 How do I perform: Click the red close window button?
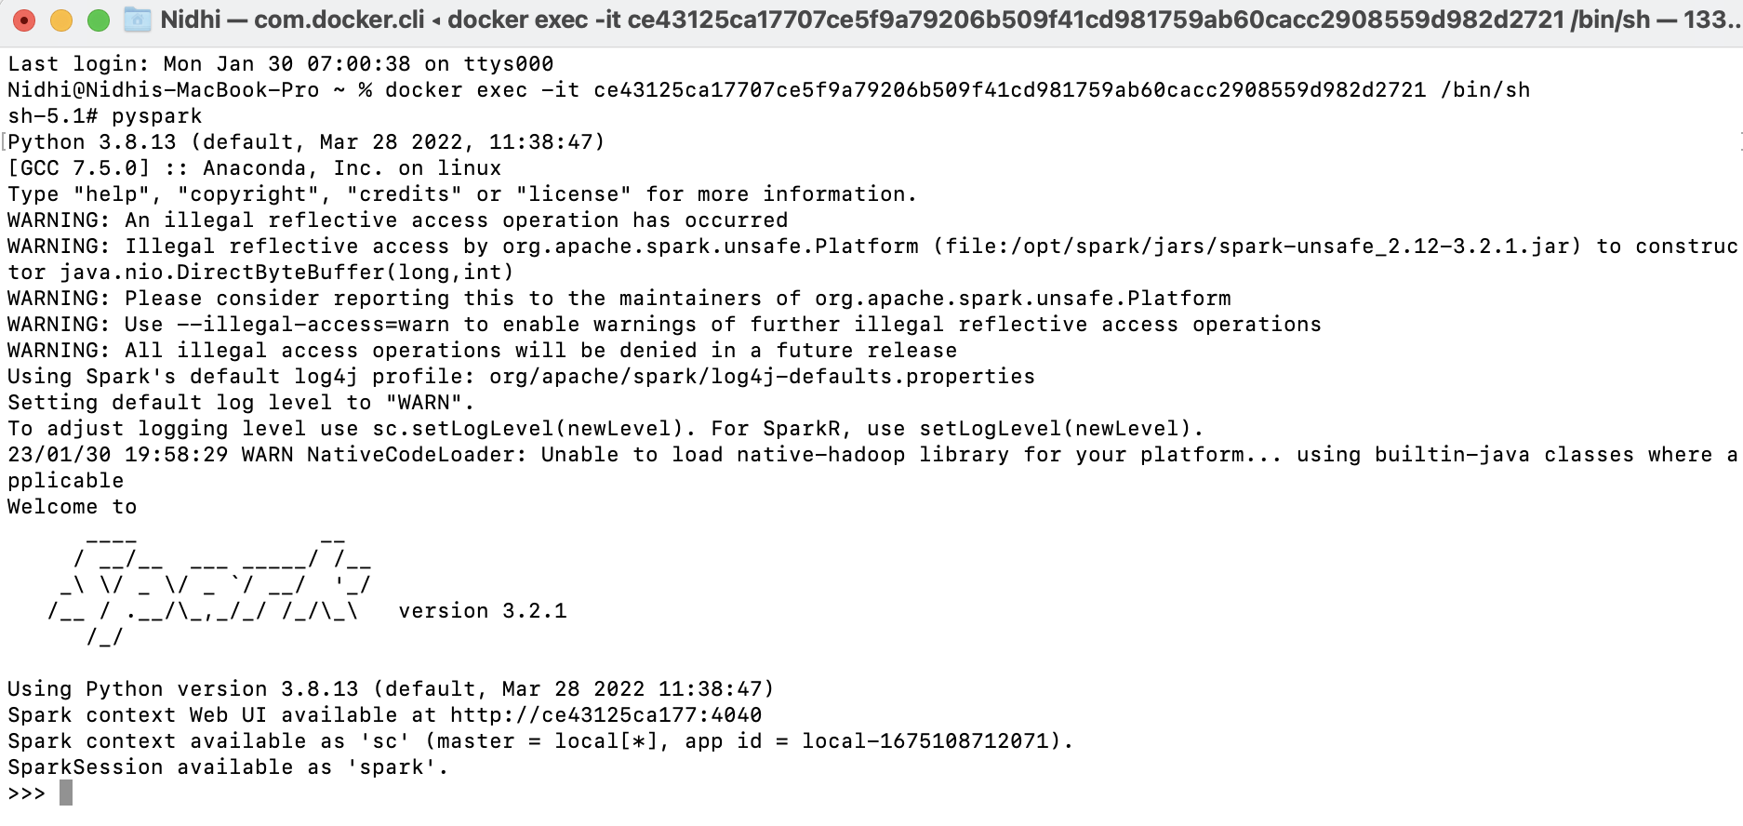(x=25, y=20)
